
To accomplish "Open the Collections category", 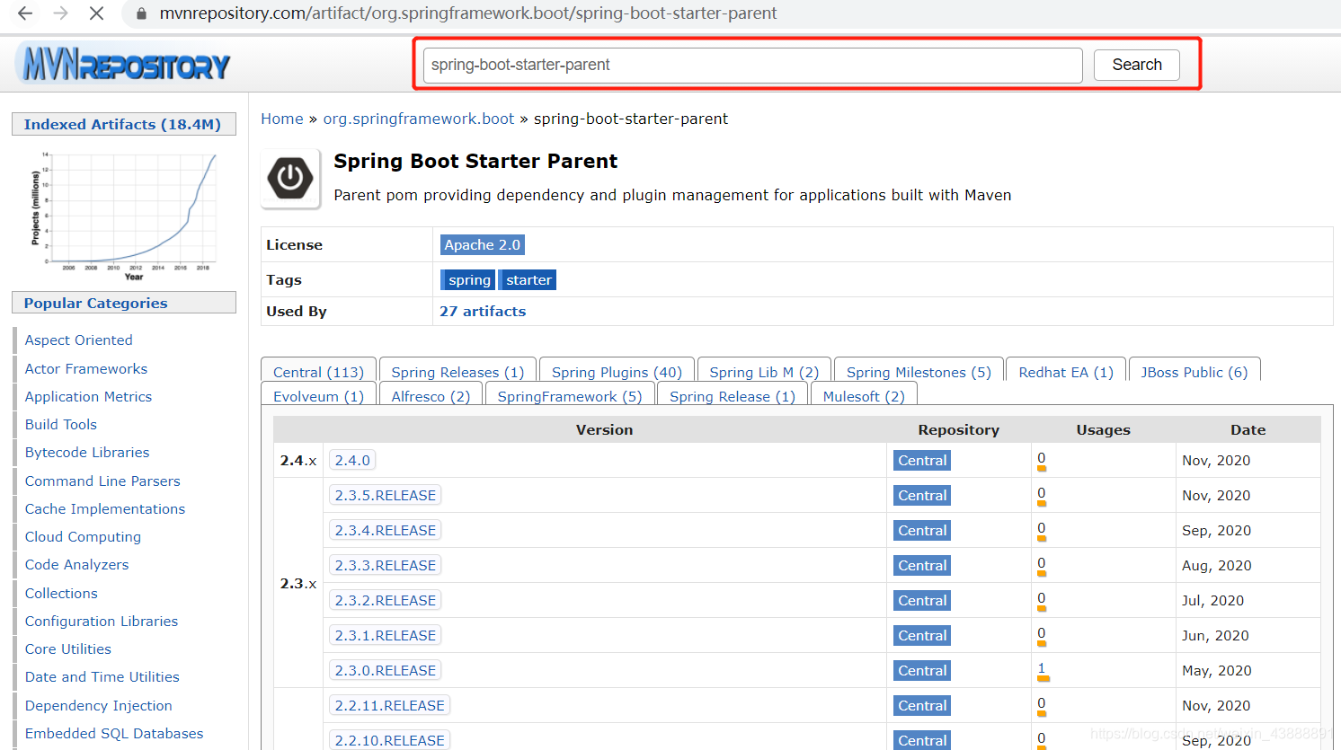I will [61, 593].
